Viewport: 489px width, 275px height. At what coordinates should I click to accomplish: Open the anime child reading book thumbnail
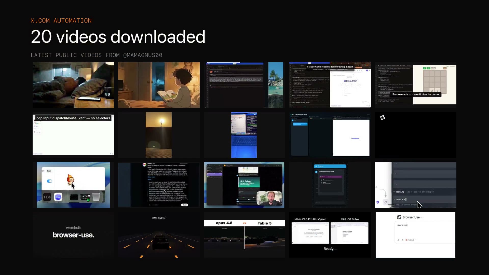(x=159, y=85)
